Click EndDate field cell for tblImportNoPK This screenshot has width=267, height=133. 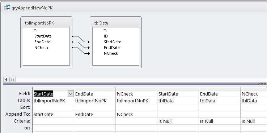[x=95, y=94]
